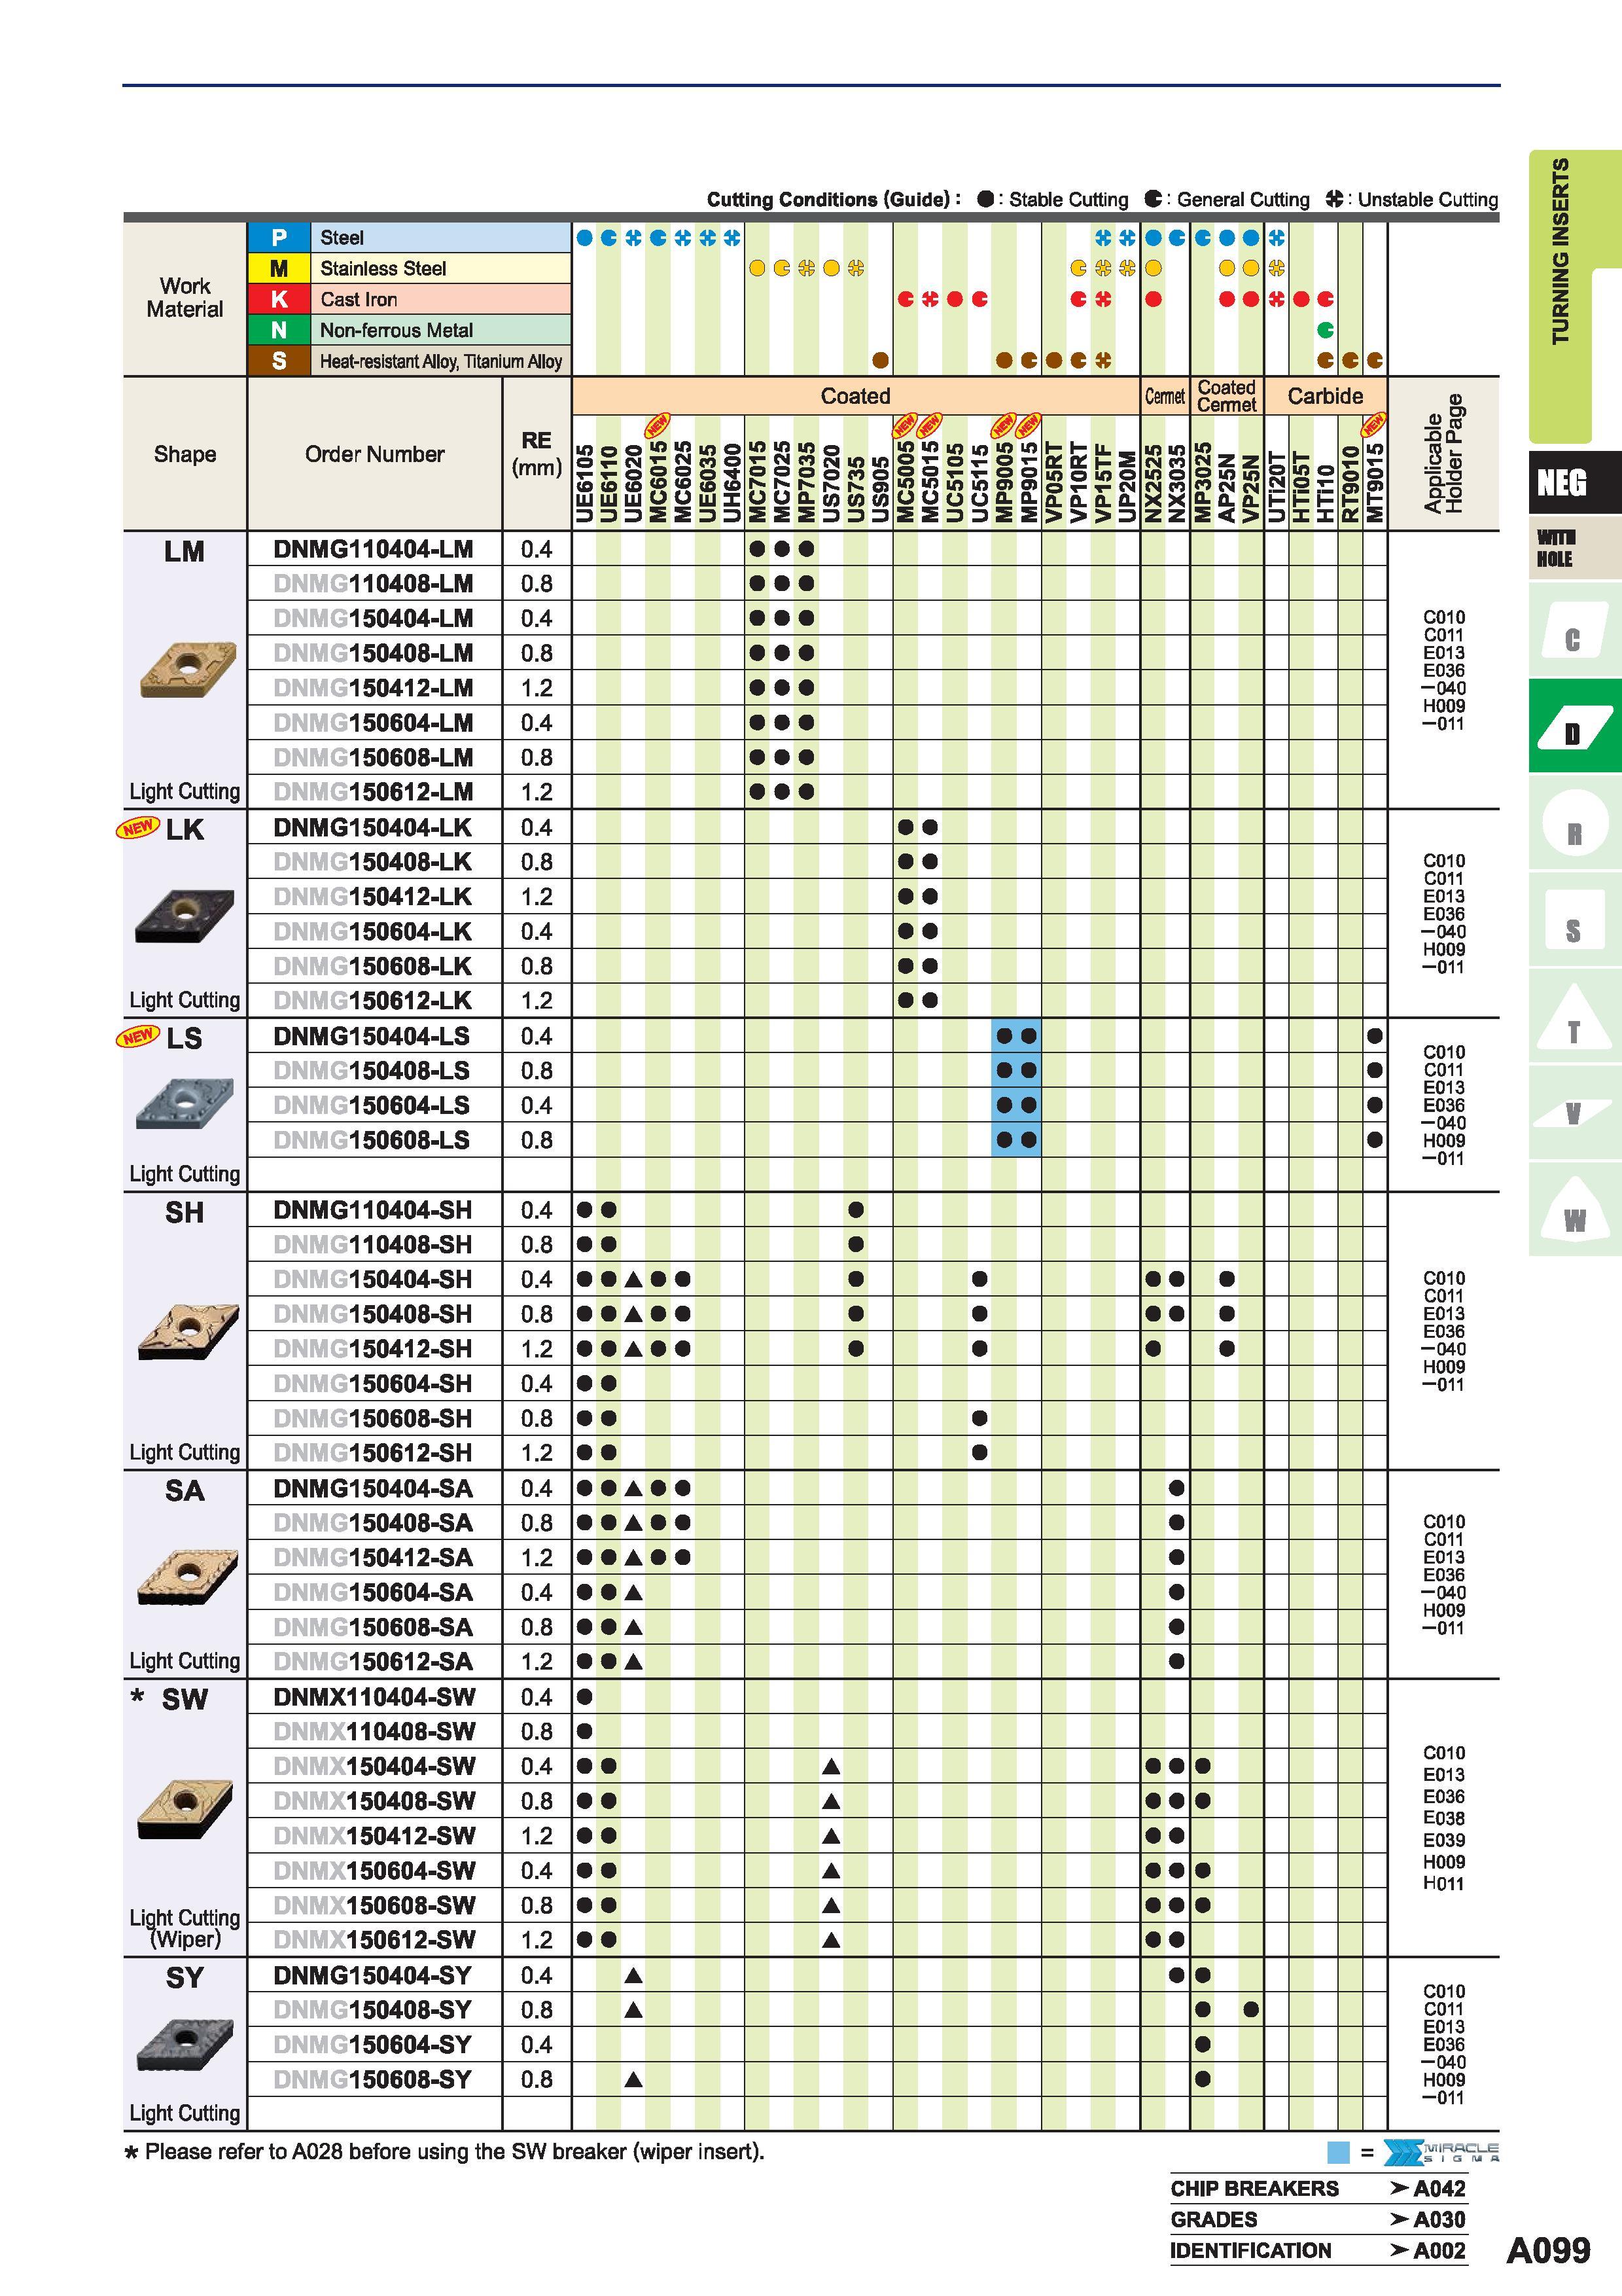Click the NEW badge beside LK
1622x2296 pixels.
pos(137,827)
